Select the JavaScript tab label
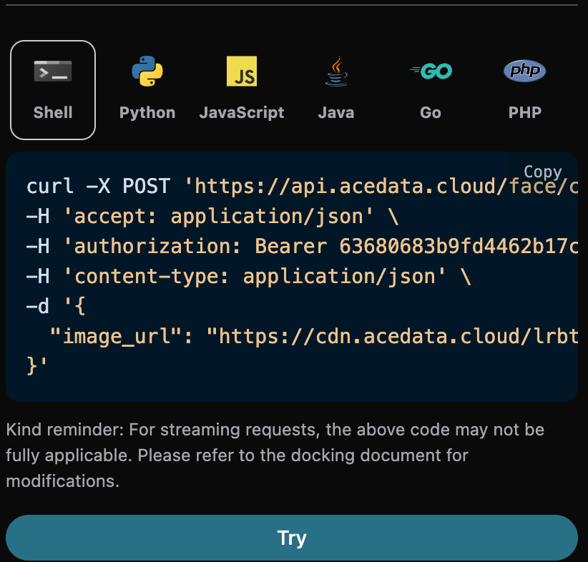Screen dimensions: 588x562 click(242, 112)
